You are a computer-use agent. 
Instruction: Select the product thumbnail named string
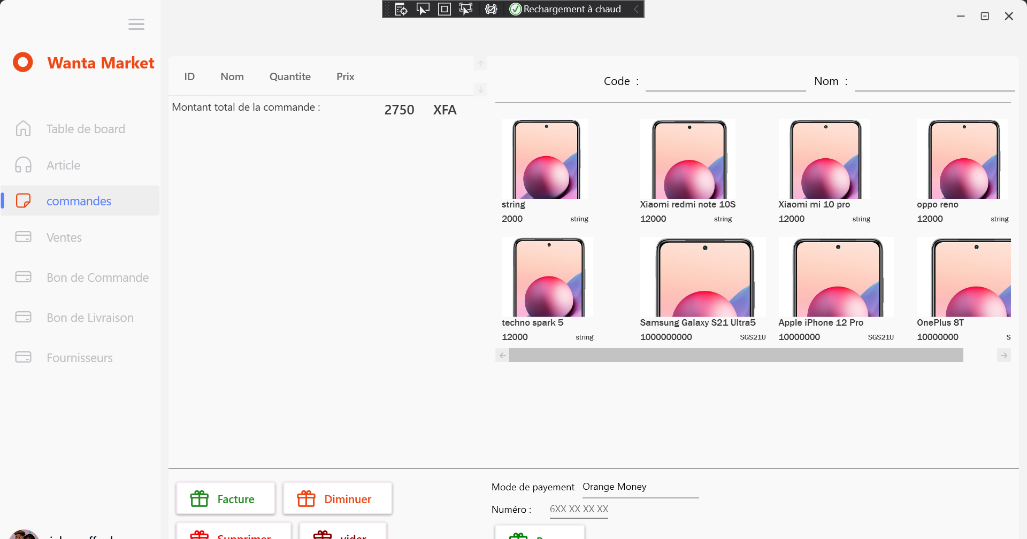pyautogui.click(x=545, y=159)
